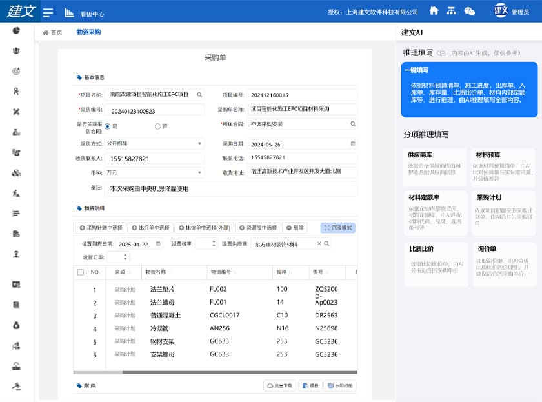Click the 备注 input field

tap(231, 189)
